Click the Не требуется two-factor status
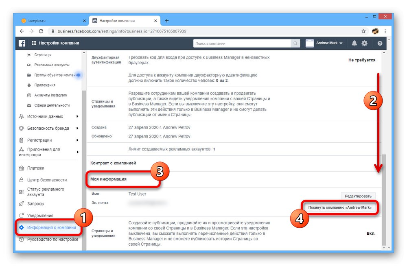The image size is (407, 266). [361, 60]
